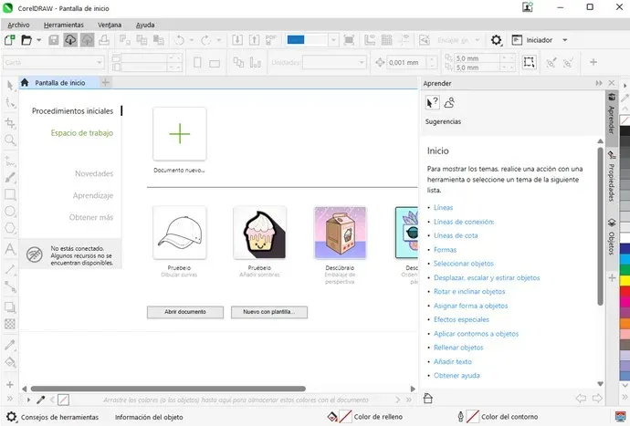This screenshot has height=426, width=630.
Task: Close the Aprender docker panel
Action: tap(612, 83)
